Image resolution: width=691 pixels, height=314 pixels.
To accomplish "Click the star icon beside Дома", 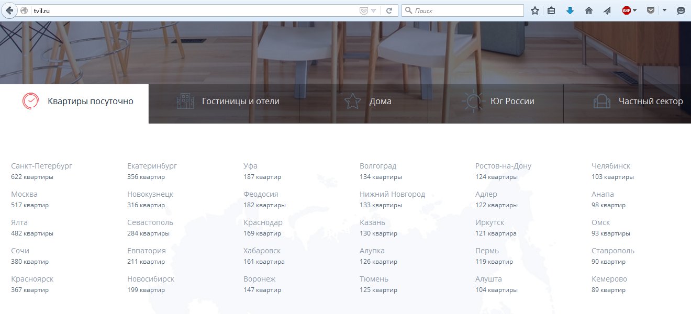I will coord(353,101).
